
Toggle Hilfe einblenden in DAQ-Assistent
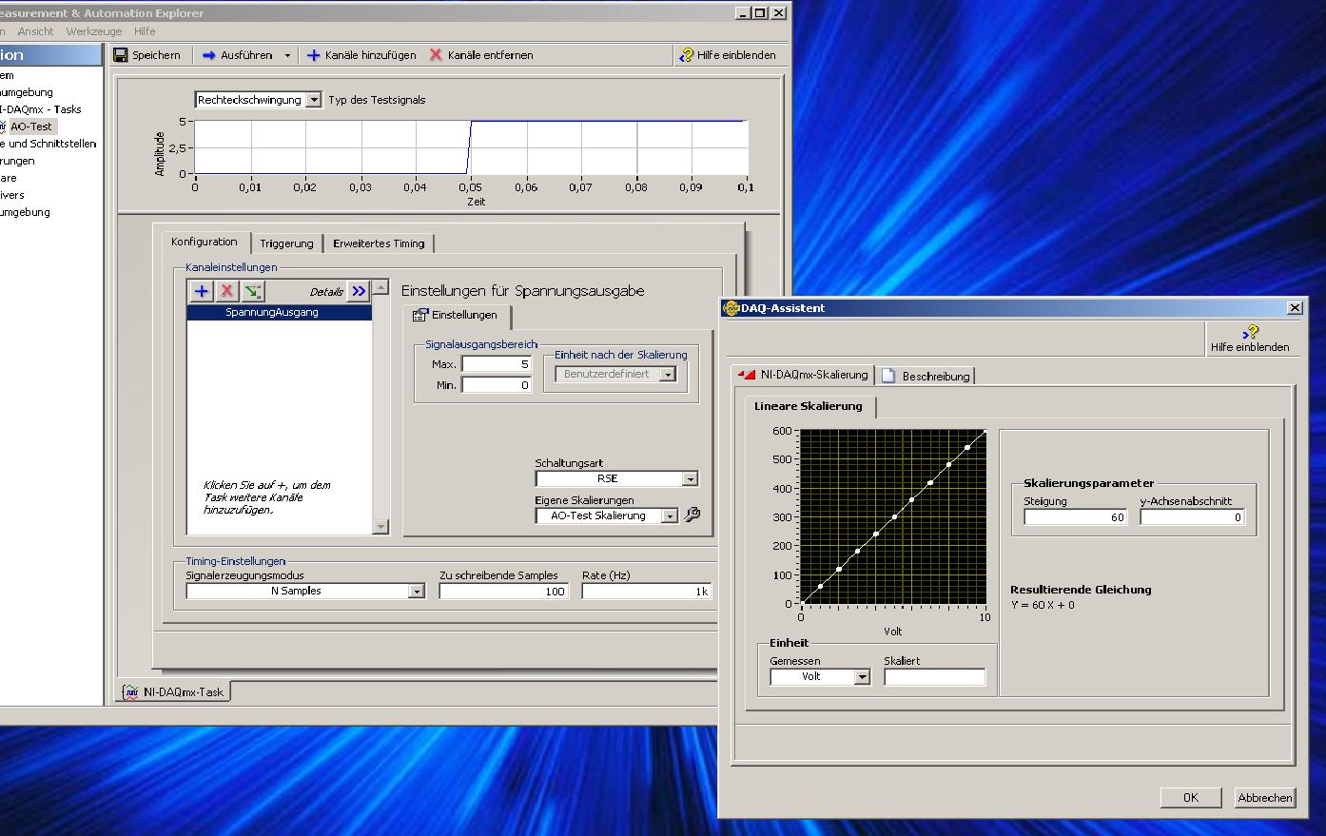[1250, 338]
